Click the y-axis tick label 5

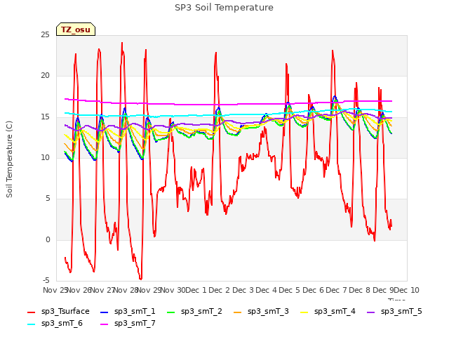coord(48,198)
